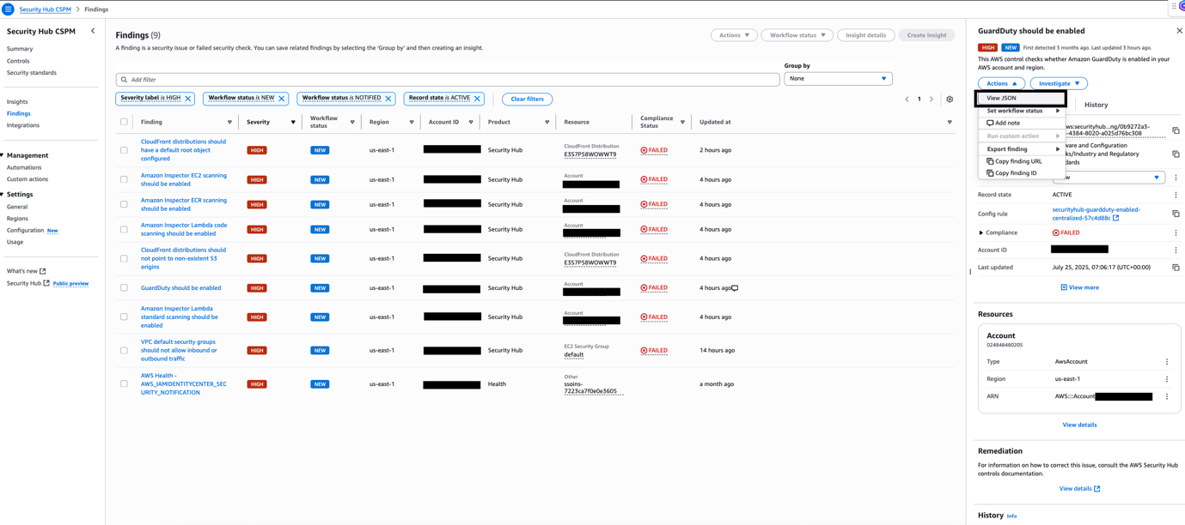The height and width of the screenshot is (525, 1185).
Task: Open table preferences gear icon
Action: point(950,100)
